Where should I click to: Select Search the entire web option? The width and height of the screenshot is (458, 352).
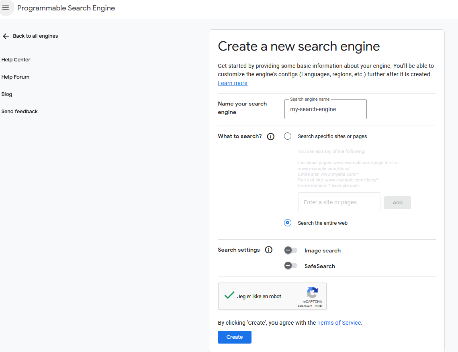(288, 223)
